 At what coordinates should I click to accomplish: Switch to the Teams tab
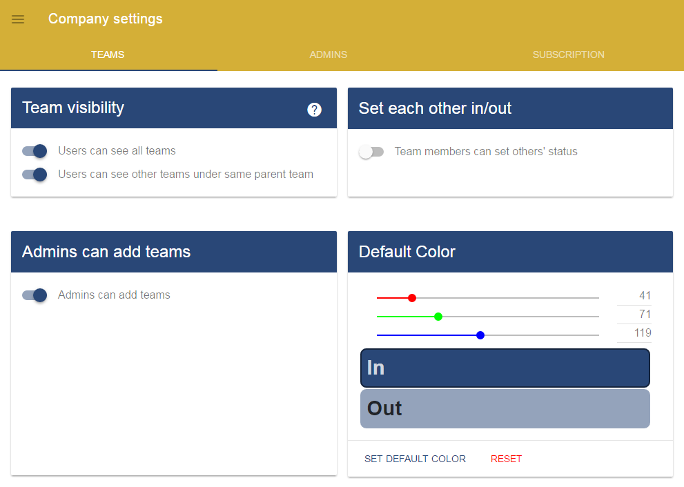(108, 54)
